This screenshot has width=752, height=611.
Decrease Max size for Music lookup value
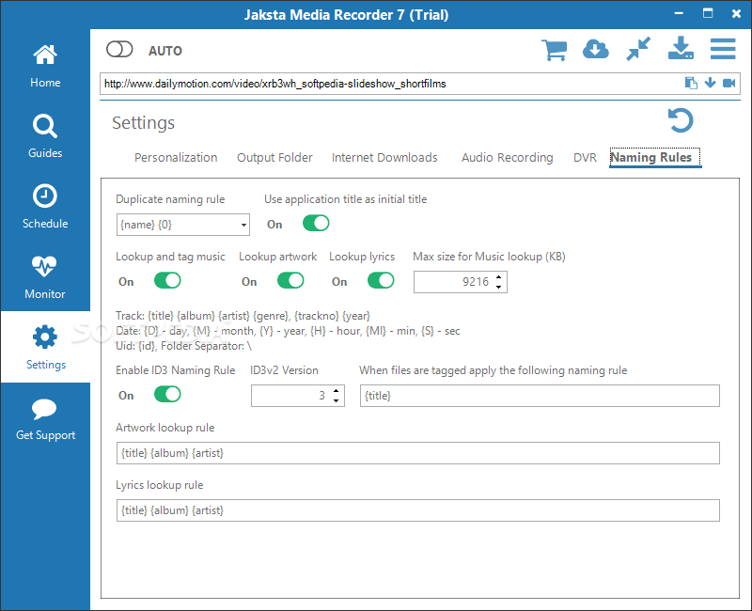[x=499, y=287]
